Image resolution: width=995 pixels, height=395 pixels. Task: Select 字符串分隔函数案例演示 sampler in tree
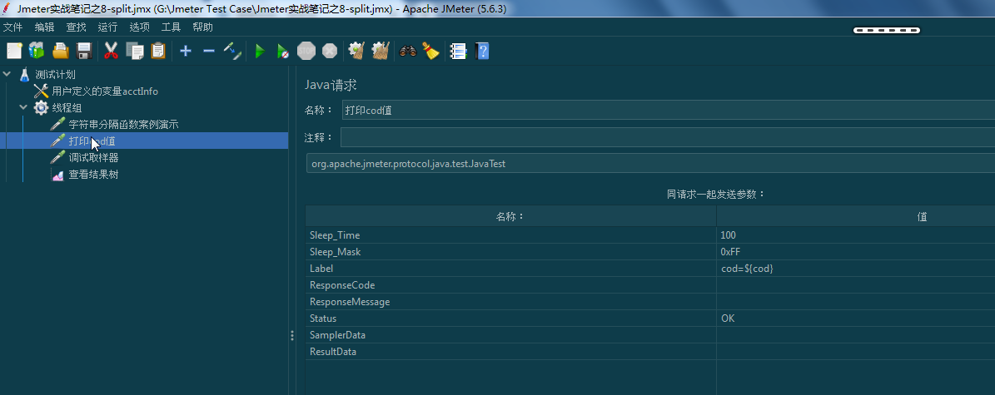[x=124, y=124]
